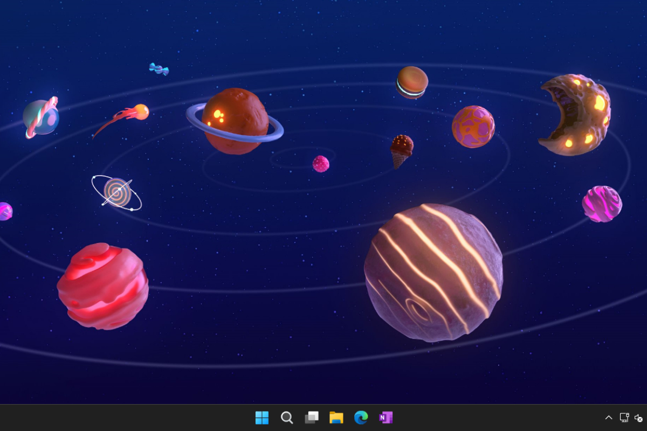
Task: Launch File Explorer from the taskbar
Action: [x=336, y=418]
